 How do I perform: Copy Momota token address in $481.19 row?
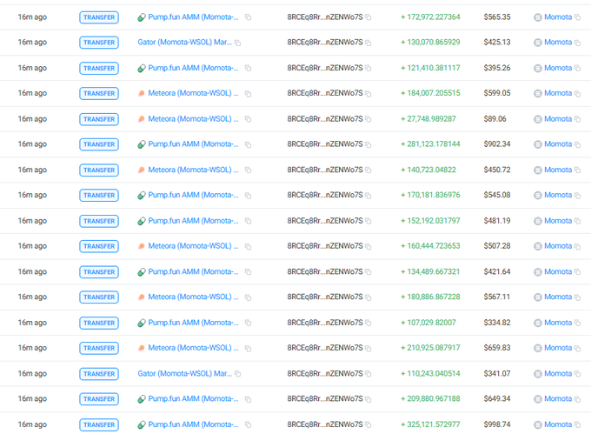pos(577,221)
